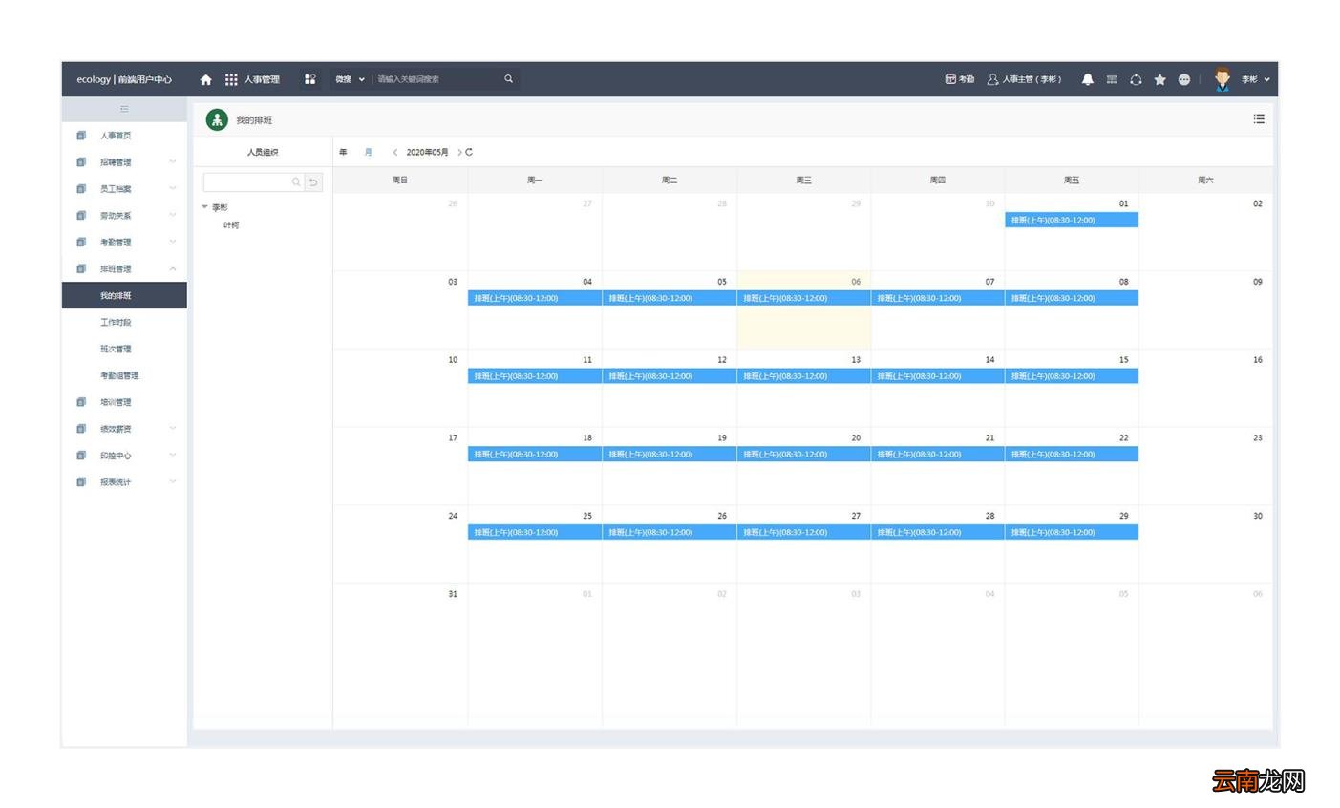
Task: Open the shift event on May 13
Action: tap(803, 376)
